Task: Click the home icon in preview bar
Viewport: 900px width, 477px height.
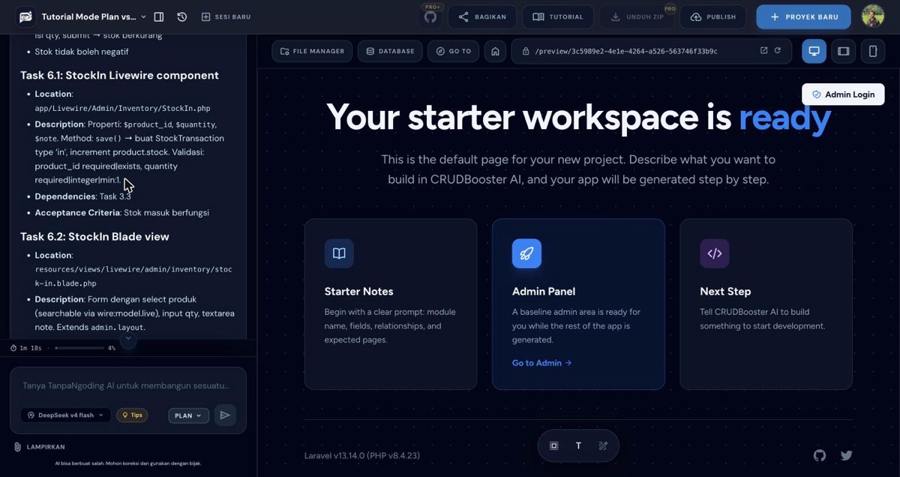Action: (494, 51)
